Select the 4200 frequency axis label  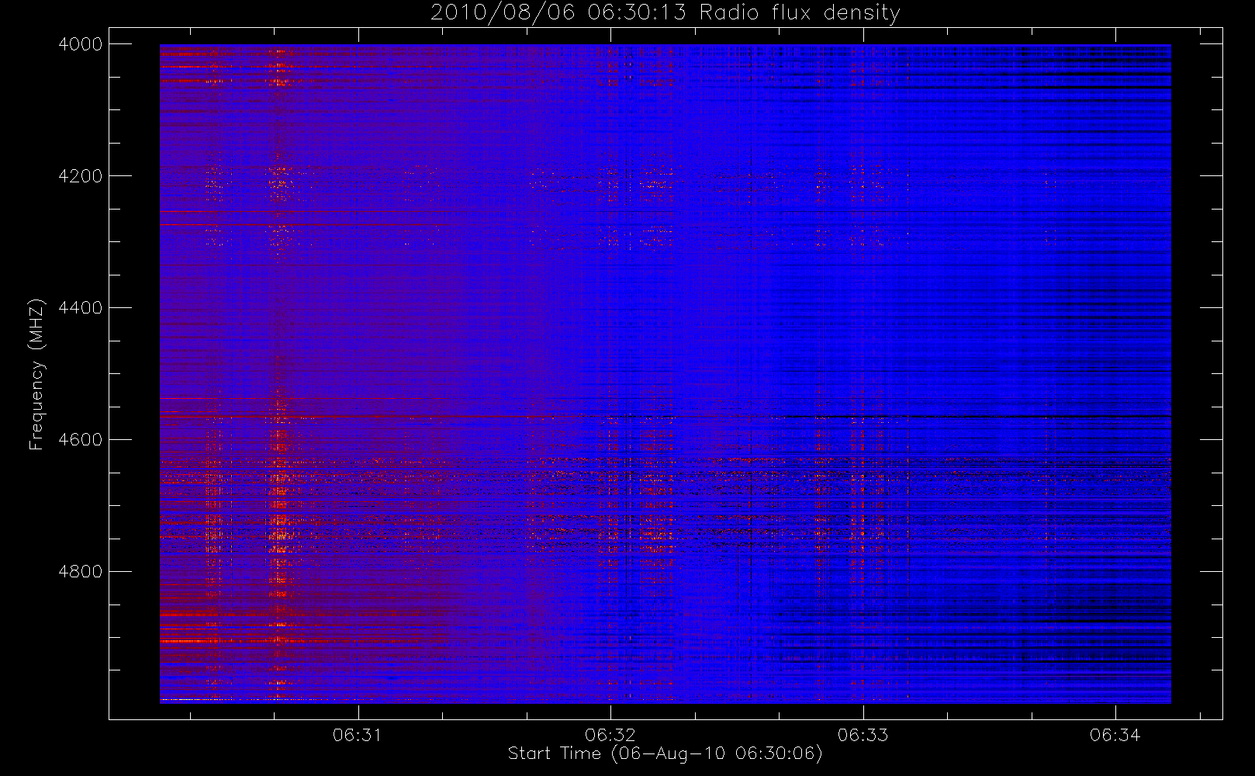[x=81, y=176]
